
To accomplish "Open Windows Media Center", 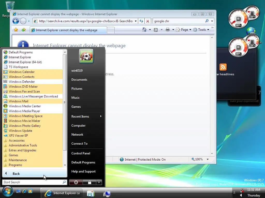I will [x=33, y=106].
